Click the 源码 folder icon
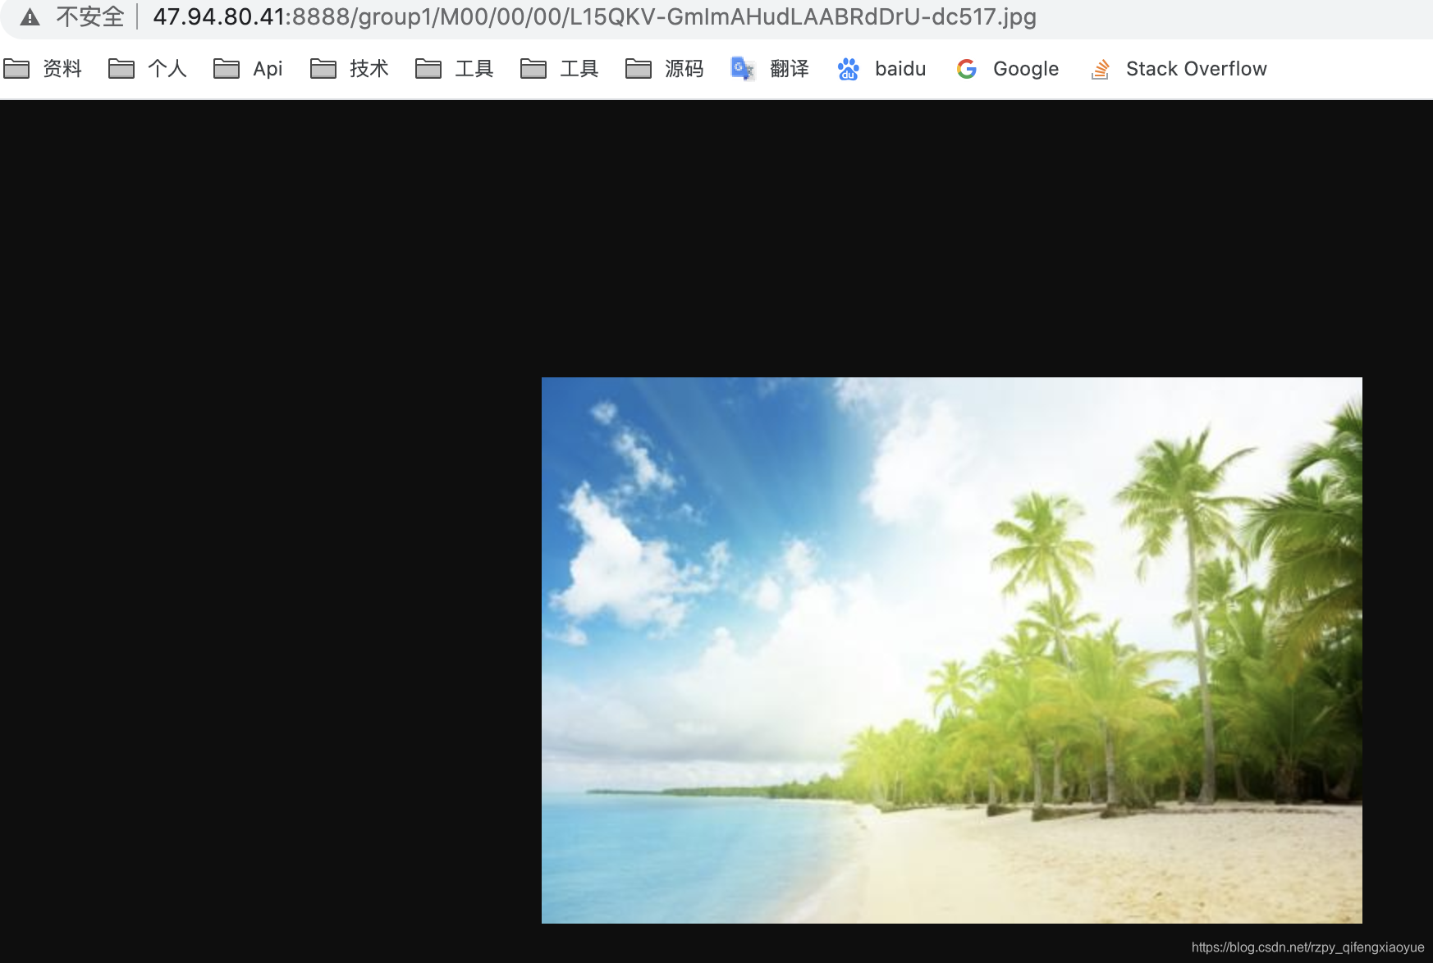 click(x=639, y=69)
